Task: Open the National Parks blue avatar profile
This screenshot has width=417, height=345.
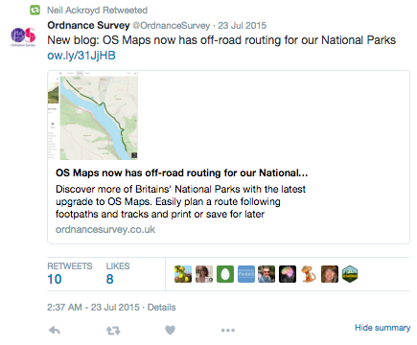Action: (246, 274)
